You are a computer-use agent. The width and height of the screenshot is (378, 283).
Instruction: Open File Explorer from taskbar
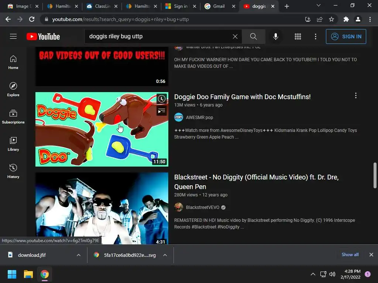click(28, 274)
